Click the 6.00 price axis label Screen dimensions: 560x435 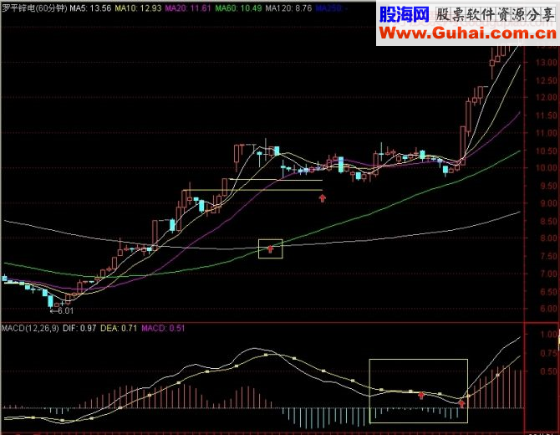548,309
